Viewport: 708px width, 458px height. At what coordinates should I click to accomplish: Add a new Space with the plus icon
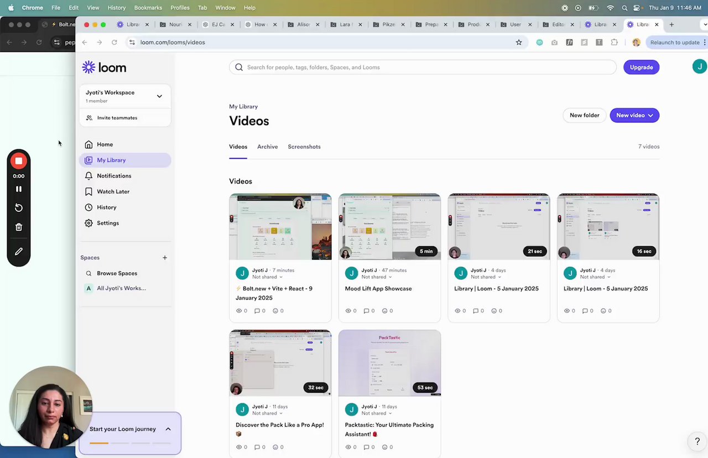tap(165, 258)
